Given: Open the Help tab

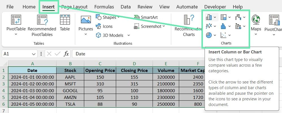Looking at the screenshot, I should coord(238,7).
